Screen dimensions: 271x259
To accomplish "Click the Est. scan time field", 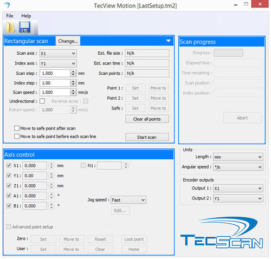I will (x=147, y=63).
